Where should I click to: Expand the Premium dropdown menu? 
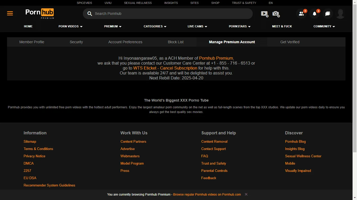[x=113, y=26]
